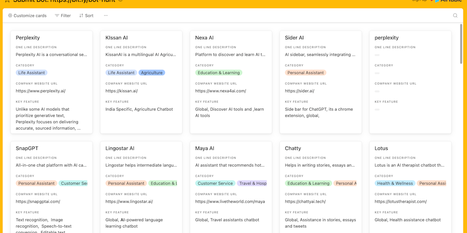Click the search magnifier icon
Viewport: 467px width, 233px height.
(455, 15)
